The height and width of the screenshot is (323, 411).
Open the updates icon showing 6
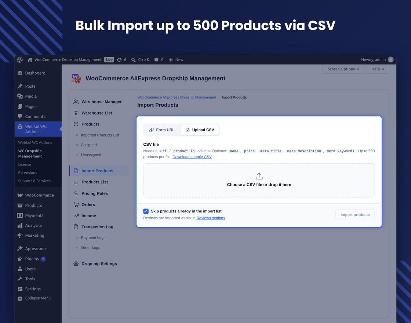pos(119,60)
